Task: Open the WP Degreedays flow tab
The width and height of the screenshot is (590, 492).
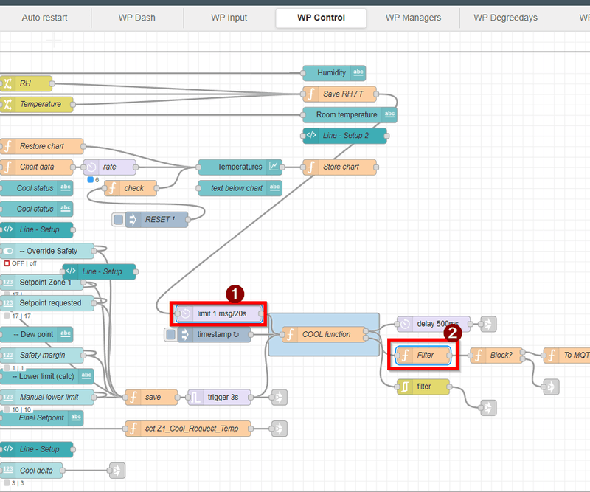Action: 505,18
